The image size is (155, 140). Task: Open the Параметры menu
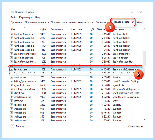click(x=26, y=17)
